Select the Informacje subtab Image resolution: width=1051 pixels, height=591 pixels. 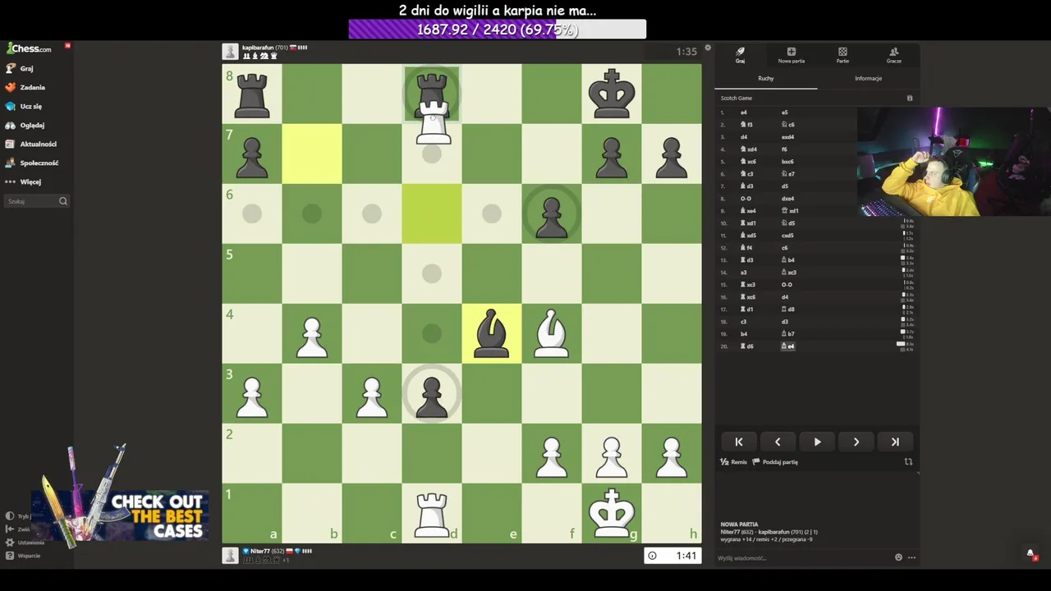point(868,78)
